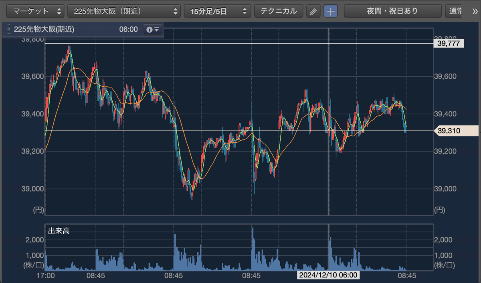Click the partially visible 通常 button

coord(457,11)
